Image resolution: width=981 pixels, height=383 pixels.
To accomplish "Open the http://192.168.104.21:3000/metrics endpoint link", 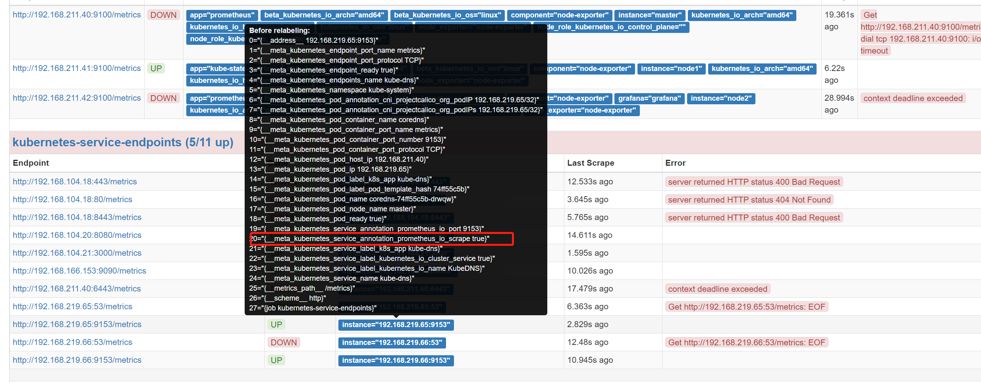I will click(77, 253).
